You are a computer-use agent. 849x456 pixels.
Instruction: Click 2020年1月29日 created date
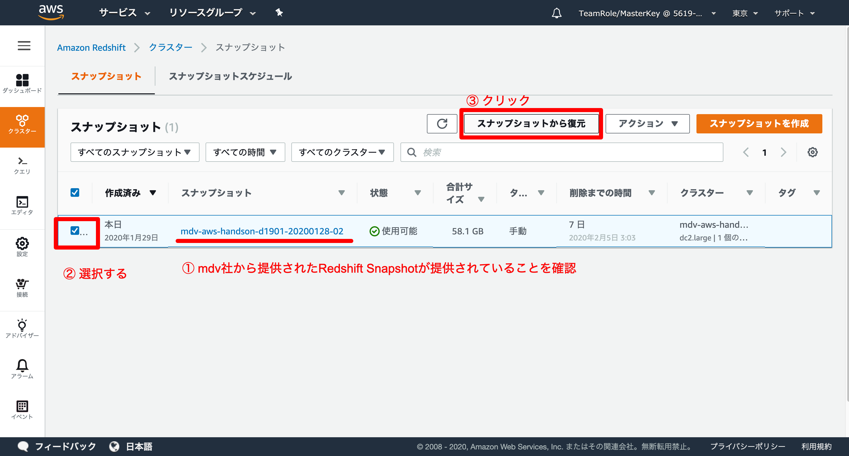click(x=131, y=238)
